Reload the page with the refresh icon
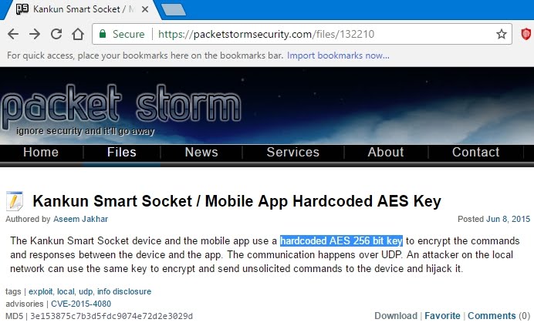The image size is (534, 326). 56,34
